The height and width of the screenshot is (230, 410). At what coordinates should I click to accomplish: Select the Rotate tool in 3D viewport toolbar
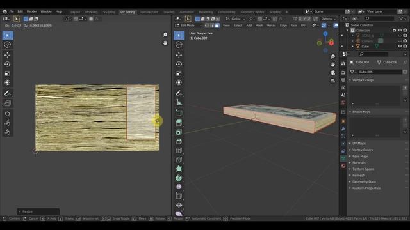[179, 64]
